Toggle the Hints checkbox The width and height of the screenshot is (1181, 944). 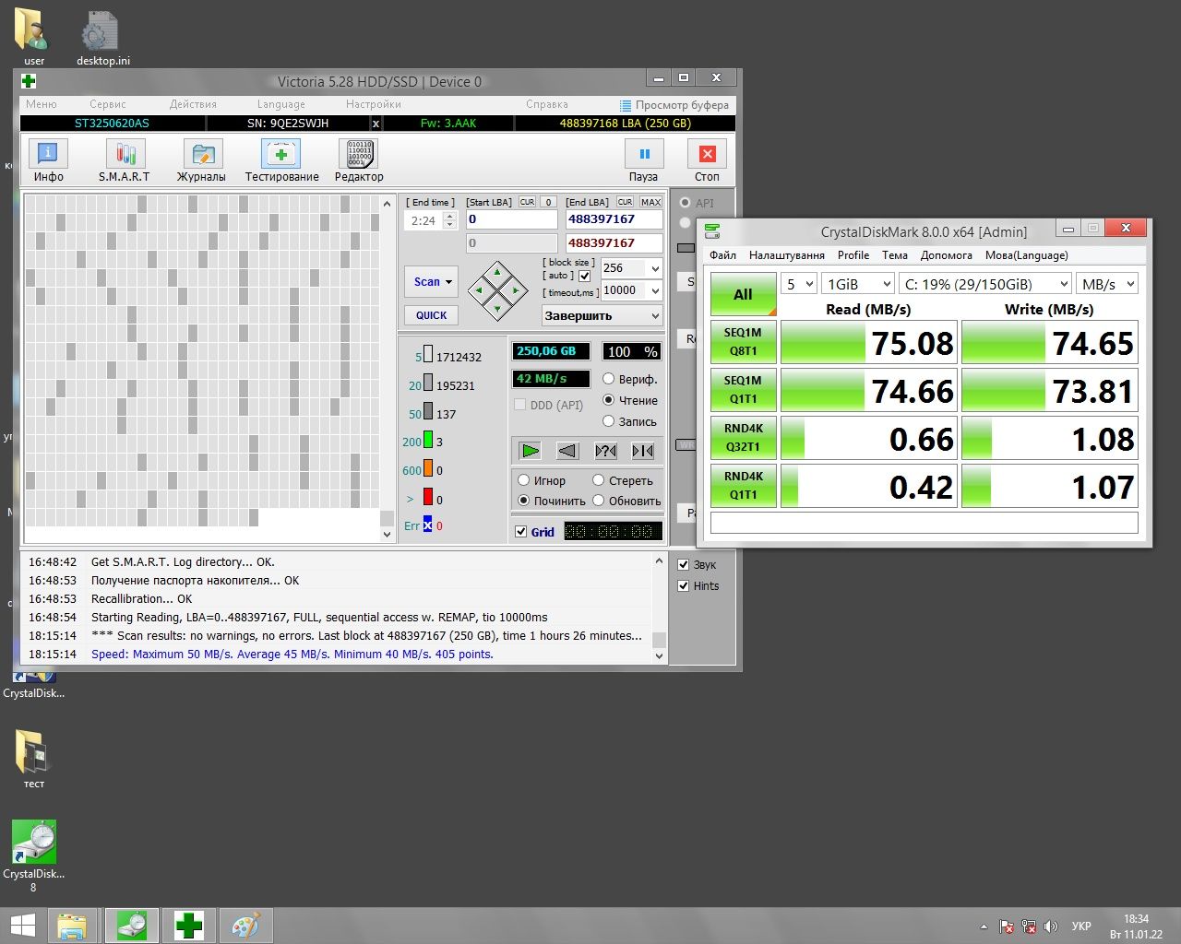684,586
